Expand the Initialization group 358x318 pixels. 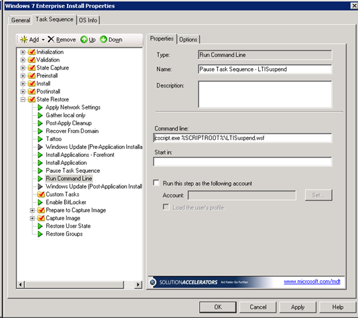(x=23, y=52)
